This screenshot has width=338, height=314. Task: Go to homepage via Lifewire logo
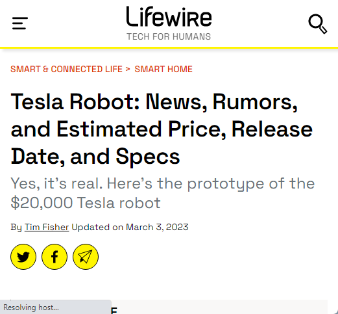(169, 17)
